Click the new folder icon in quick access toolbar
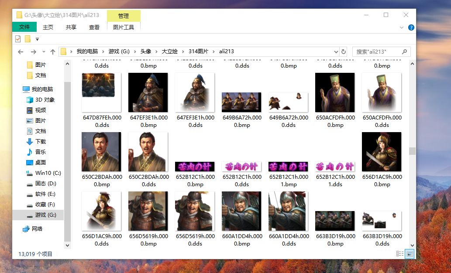The width and height of the screenshot is (451, 273). point(28,39)
